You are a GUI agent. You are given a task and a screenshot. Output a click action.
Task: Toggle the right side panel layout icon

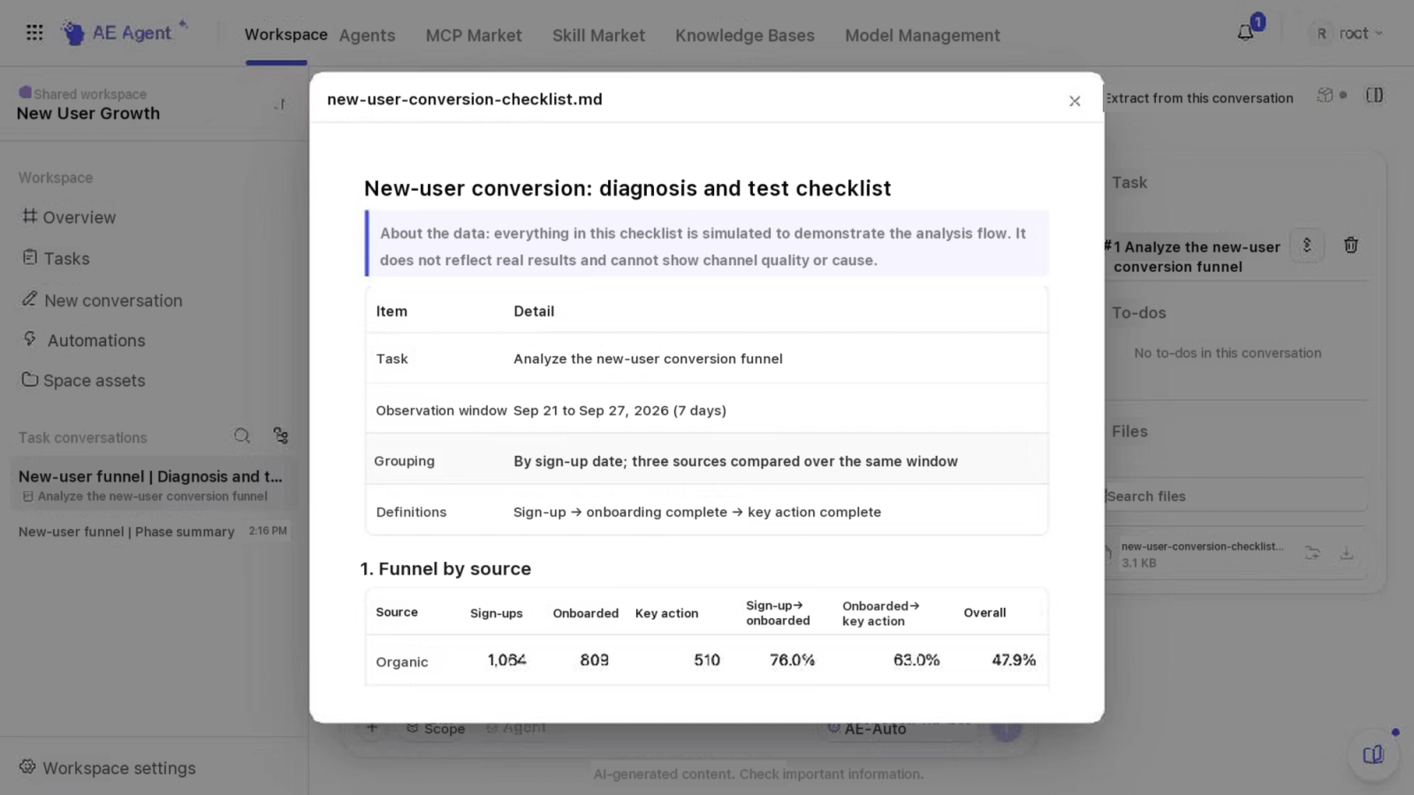click(1374, 95)
